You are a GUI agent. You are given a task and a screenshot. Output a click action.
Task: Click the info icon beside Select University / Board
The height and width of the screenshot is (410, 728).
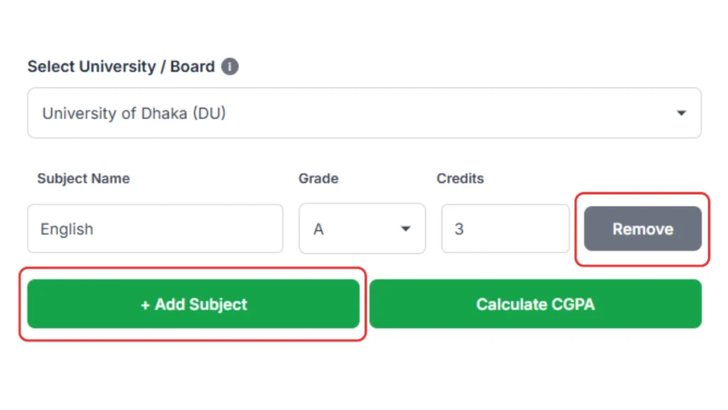230,66
